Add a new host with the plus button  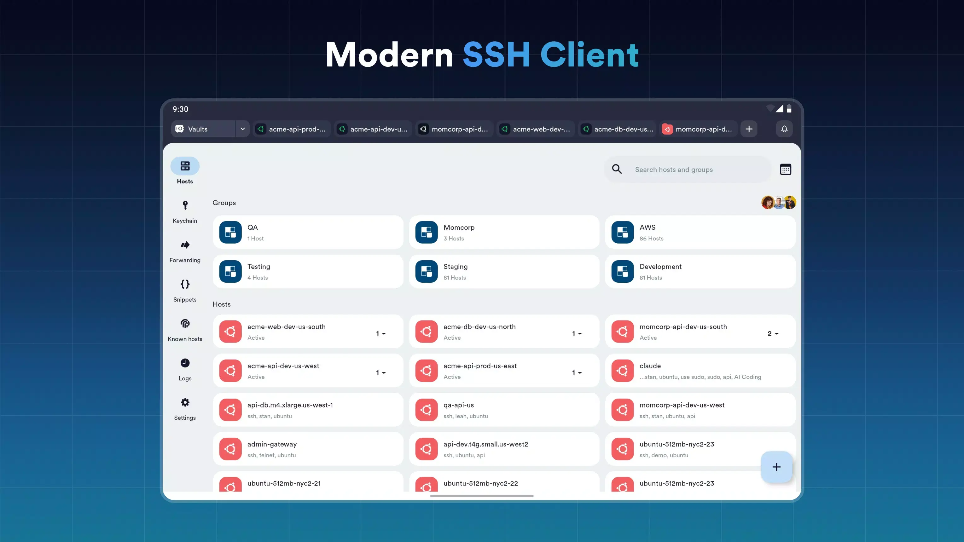(776, 467)
